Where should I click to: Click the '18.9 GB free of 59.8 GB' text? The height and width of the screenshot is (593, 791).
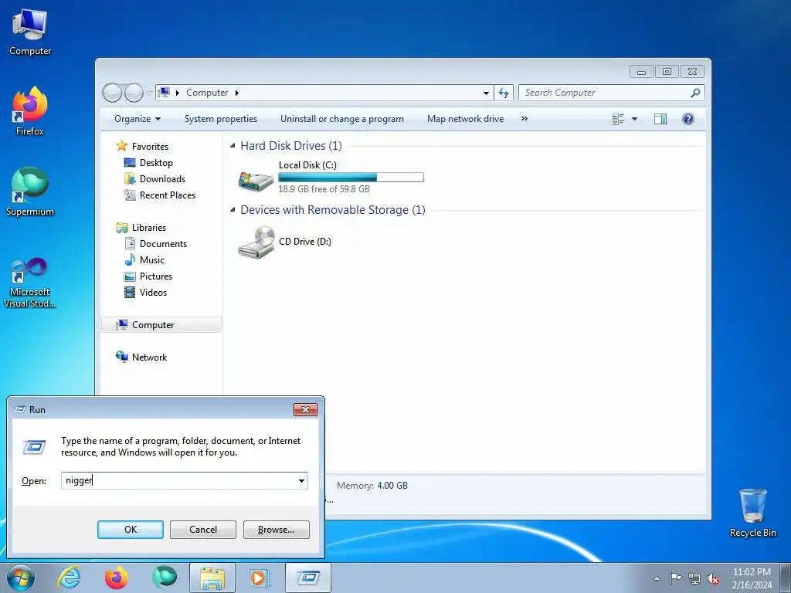(324, 189)
